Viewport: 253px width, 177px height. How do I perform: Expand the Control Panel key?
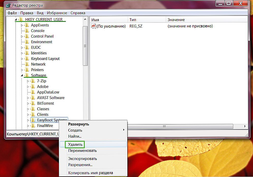pos(22,37)
